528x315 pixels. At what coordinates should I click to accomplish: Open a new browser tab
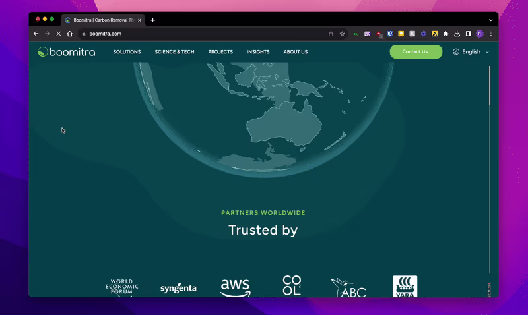click(x=153, y=20)
